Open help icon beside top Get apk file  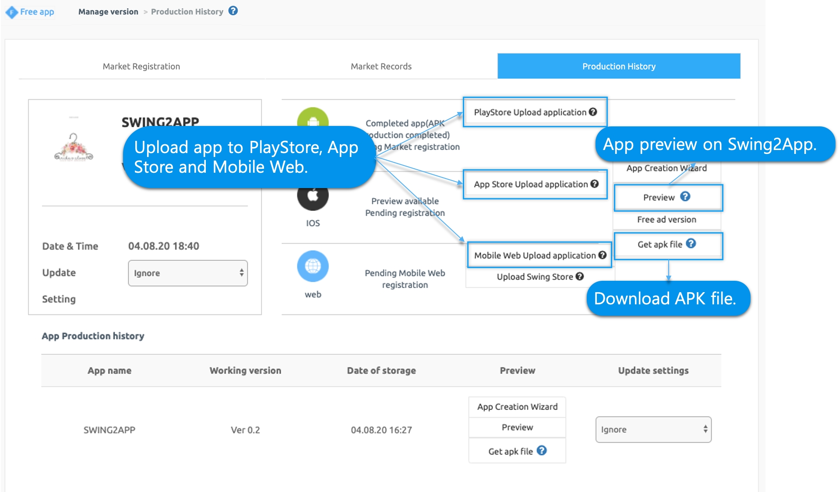691,244
